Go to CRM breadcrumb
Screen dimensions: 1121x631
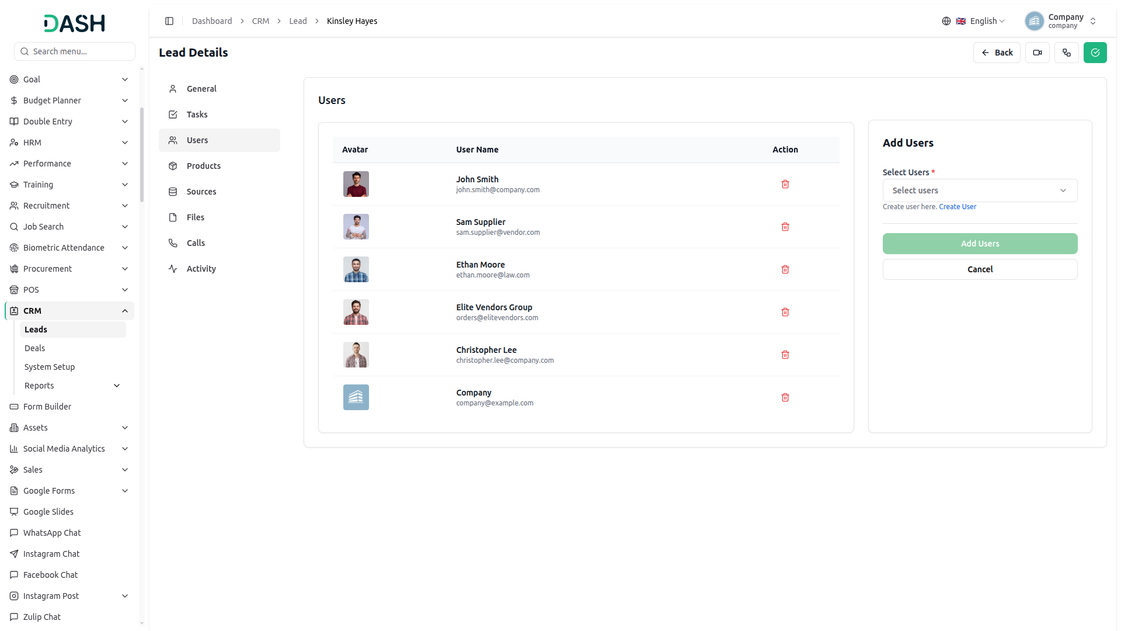pos(260,21)
